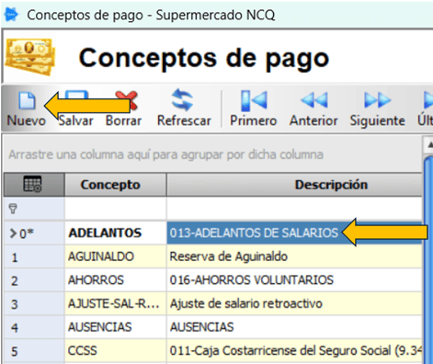
Task: Click the Descripción filter row cell
Action: [x=294, y=209]
